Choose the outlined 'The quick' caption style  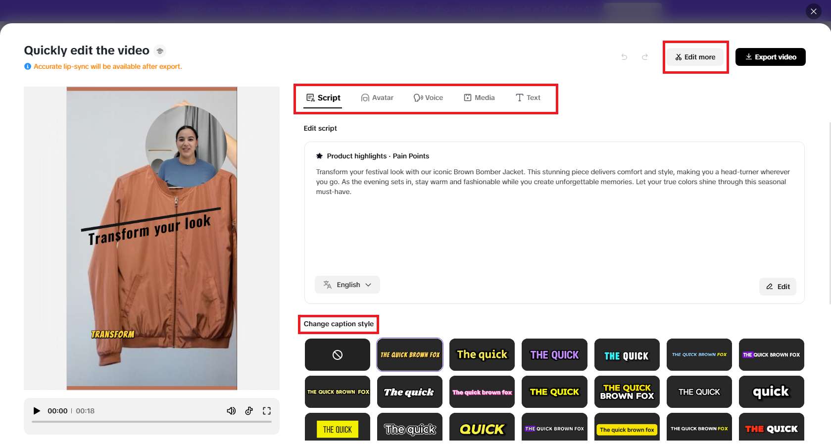[410, 428]
